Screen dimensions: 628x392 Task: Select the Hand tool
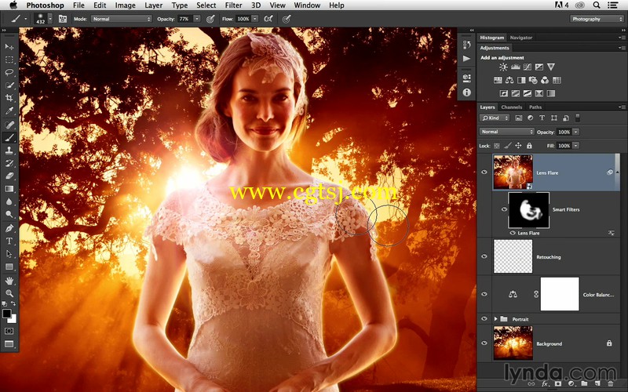click(x=9, y=281)
